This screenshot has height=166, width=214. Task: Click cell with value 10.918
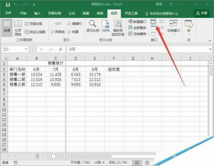point(95,85)
